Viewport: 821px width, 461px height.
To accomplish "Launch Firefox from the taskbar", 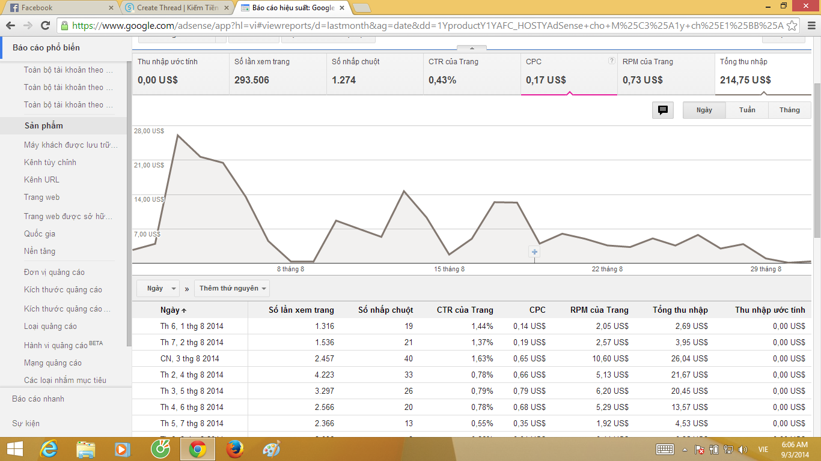I will (x=235, y=449).
